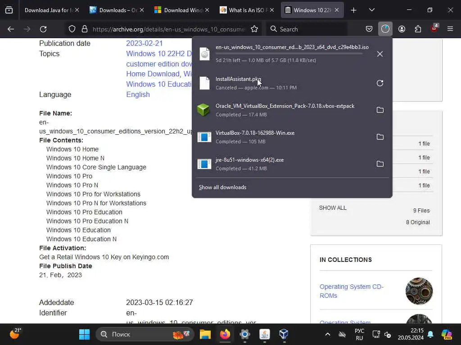Image resolution: width=461 pixels, height=345 pixels.
Task: Open a new browser tab
Action: 354,10
